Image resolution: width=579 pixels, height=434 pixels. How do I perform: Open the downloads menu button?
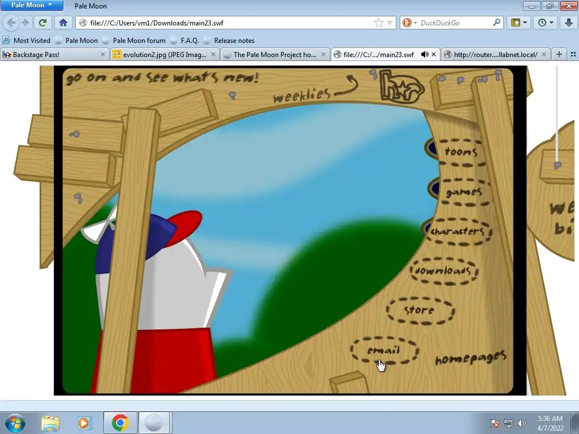pos(444,271)
